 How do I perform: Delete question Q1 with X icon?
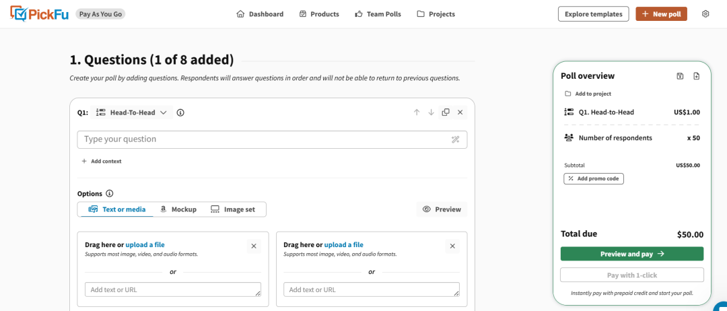pyautogui.click(x=460, y=112)
